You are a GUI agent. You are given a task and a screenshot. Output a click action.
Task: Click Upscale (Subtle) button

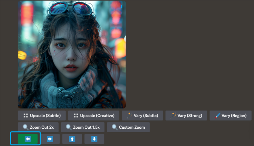tap(42, 116)
